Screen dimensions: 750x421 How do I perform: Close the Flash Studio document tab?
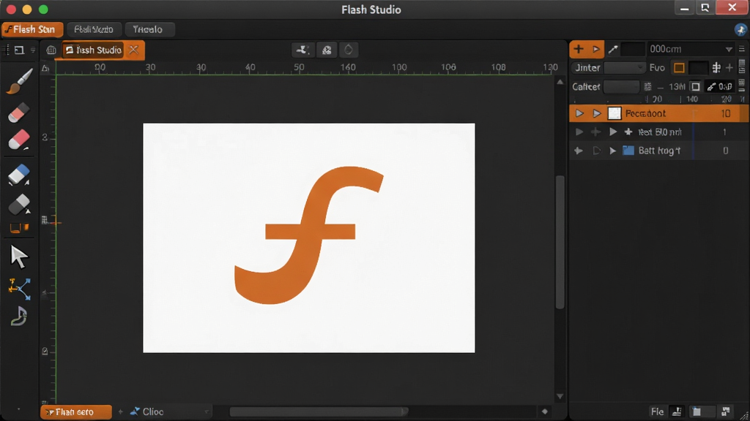(x=134, y=50)
